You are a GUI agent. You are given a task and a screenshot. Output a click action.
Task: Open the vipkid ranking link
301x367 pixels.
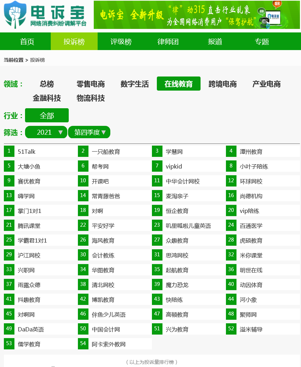(x=174, y=166)
